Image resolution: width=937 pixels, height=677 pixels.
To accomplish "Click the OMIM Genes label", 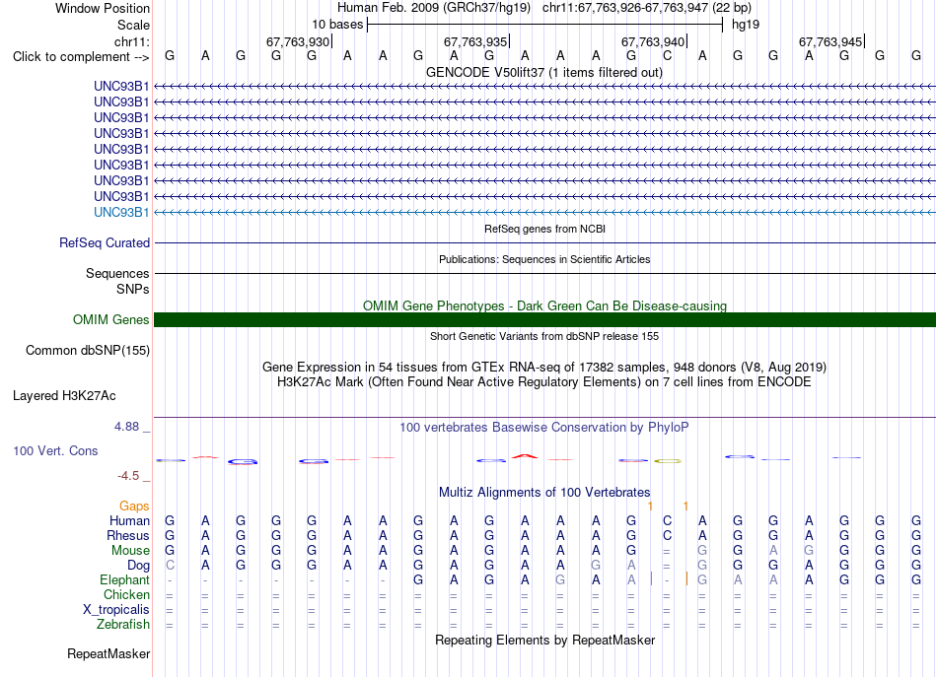I will click(110, 319).
